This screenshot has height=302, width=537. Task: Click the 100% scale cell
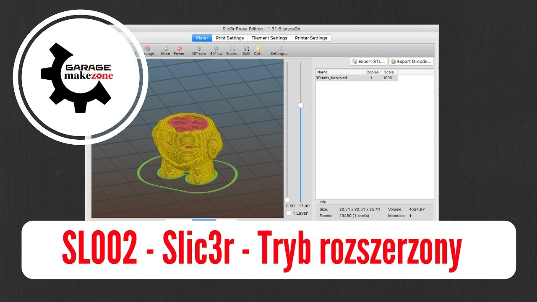click(388, 78)
